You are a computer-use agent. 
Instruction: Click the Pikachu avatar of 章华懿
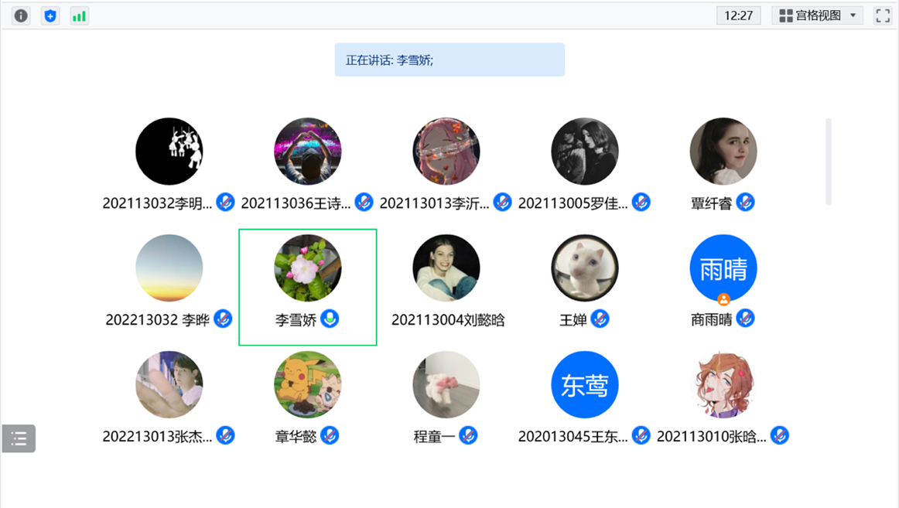click(x=307, y=385)
